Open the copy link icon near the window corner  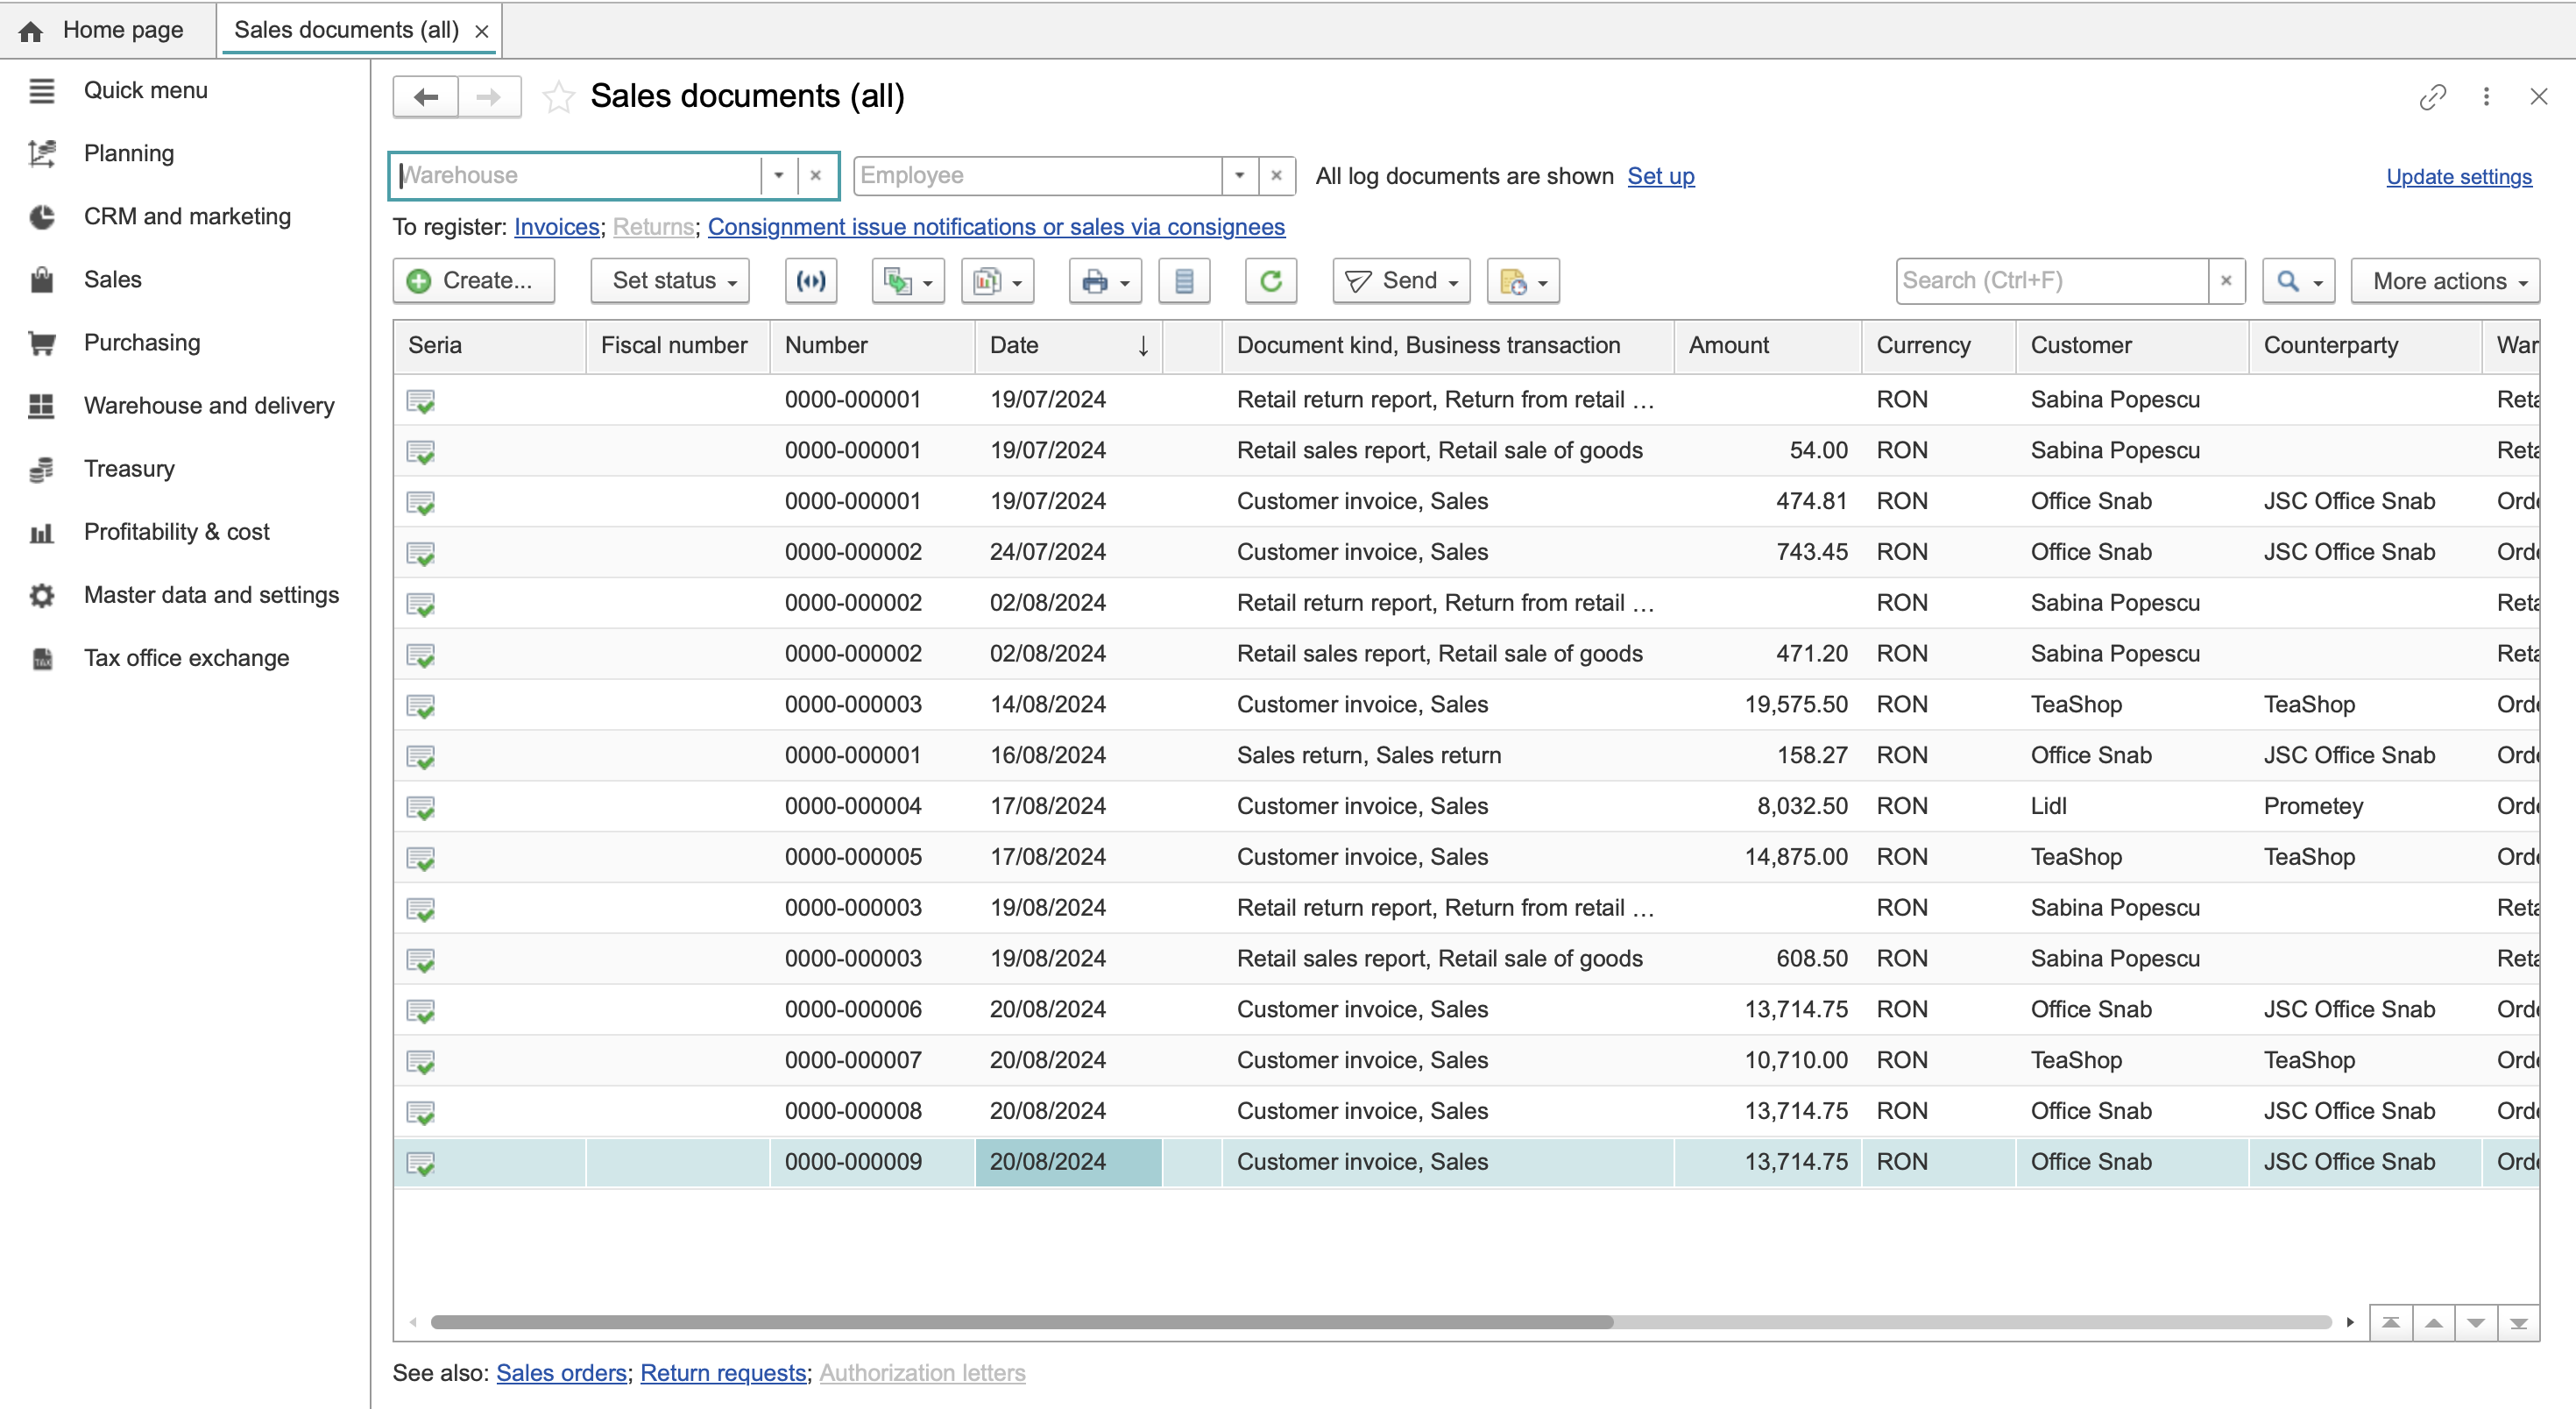(x=2433, y=96)
